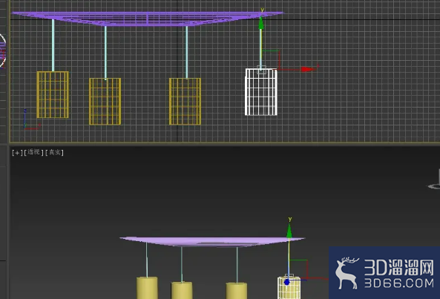Viewport: 440px width, 299px height.
Task: Open the [+] viewport general menu
Action: click(17, 153)
